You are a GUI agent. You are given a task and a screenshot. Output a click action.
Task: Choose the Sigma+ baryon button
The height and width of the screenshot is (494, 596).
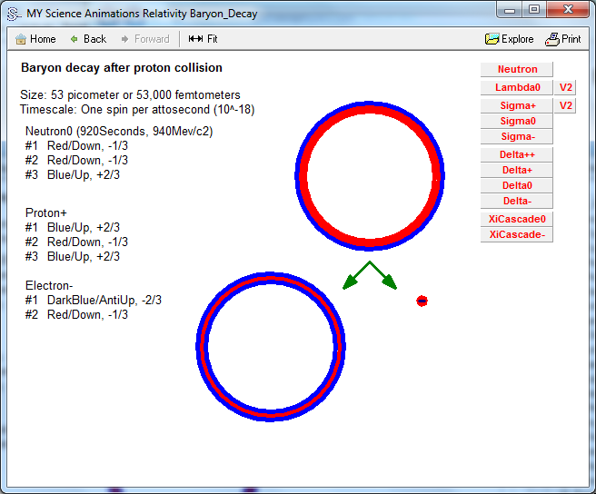[517, 106]
